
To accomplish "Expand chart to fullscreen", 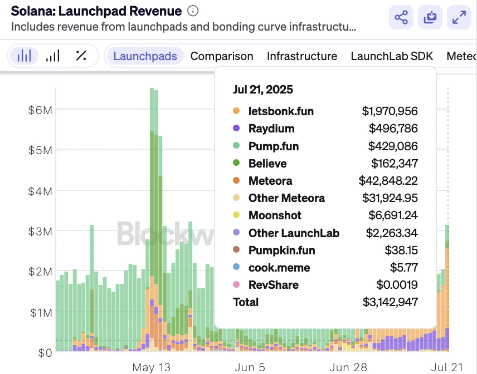I will pyautogui.click(x=459, y=18).
